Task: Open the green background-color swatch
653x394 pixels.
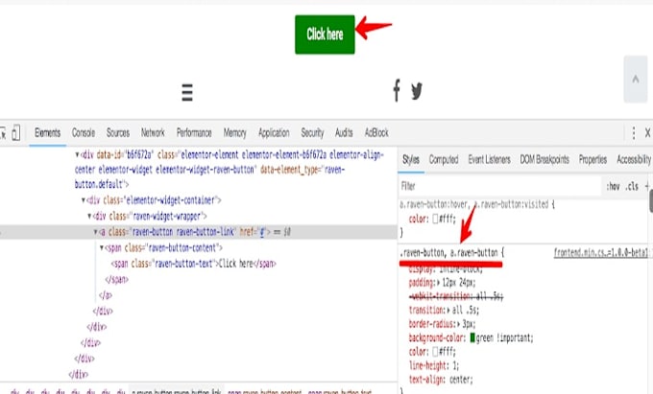Action: point(472,337)
